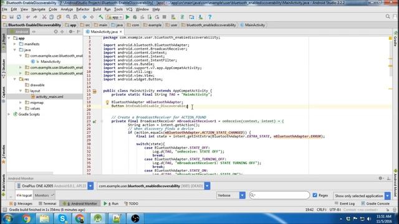Toggle the Project tool window sidebar button
The image size is (399, 224).
4,40
